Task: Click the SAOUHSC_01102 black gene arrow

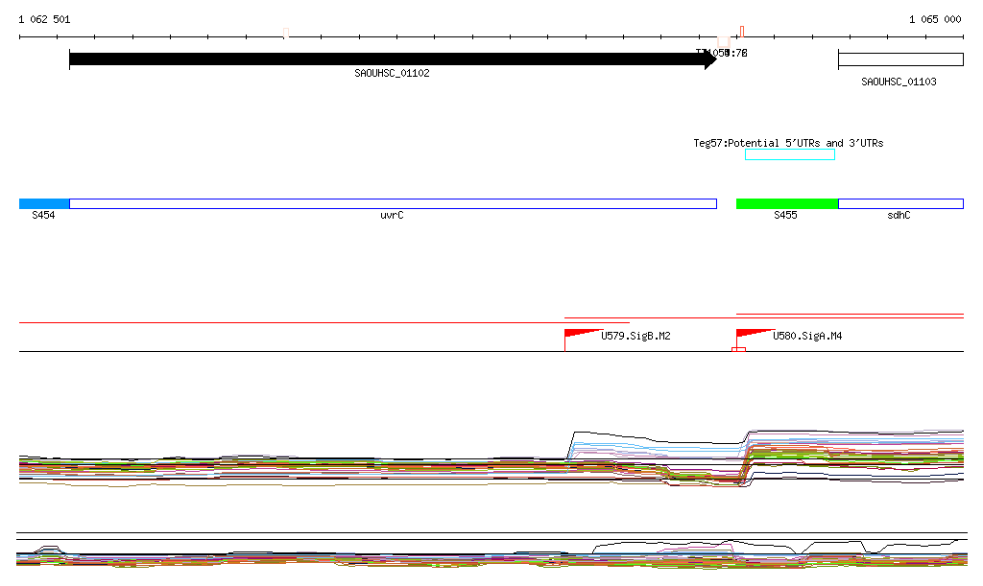Action: tap(384, 59)
